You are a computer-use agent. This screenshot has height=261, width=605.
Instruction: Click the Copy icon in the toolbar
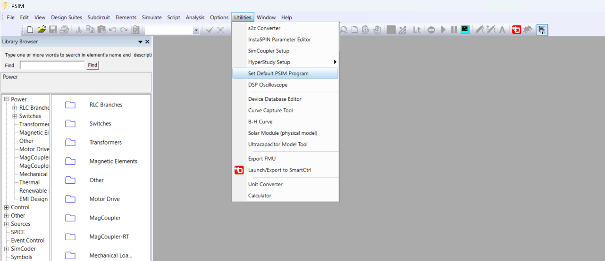pyautogui.click(x=90, y=30)
